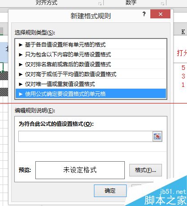Open help with the question mark icon
This screenshot has width=187, height=206.
coord(144,14)
